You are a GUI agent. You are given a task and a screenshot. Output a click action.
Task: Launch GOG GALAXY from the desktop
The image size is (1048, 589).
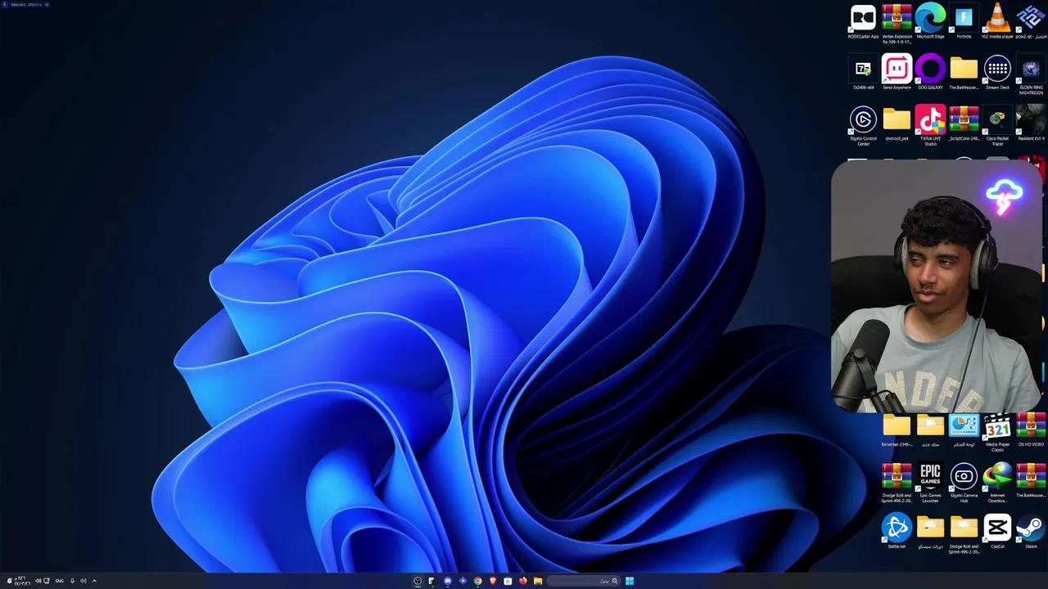tap(930, 73)
